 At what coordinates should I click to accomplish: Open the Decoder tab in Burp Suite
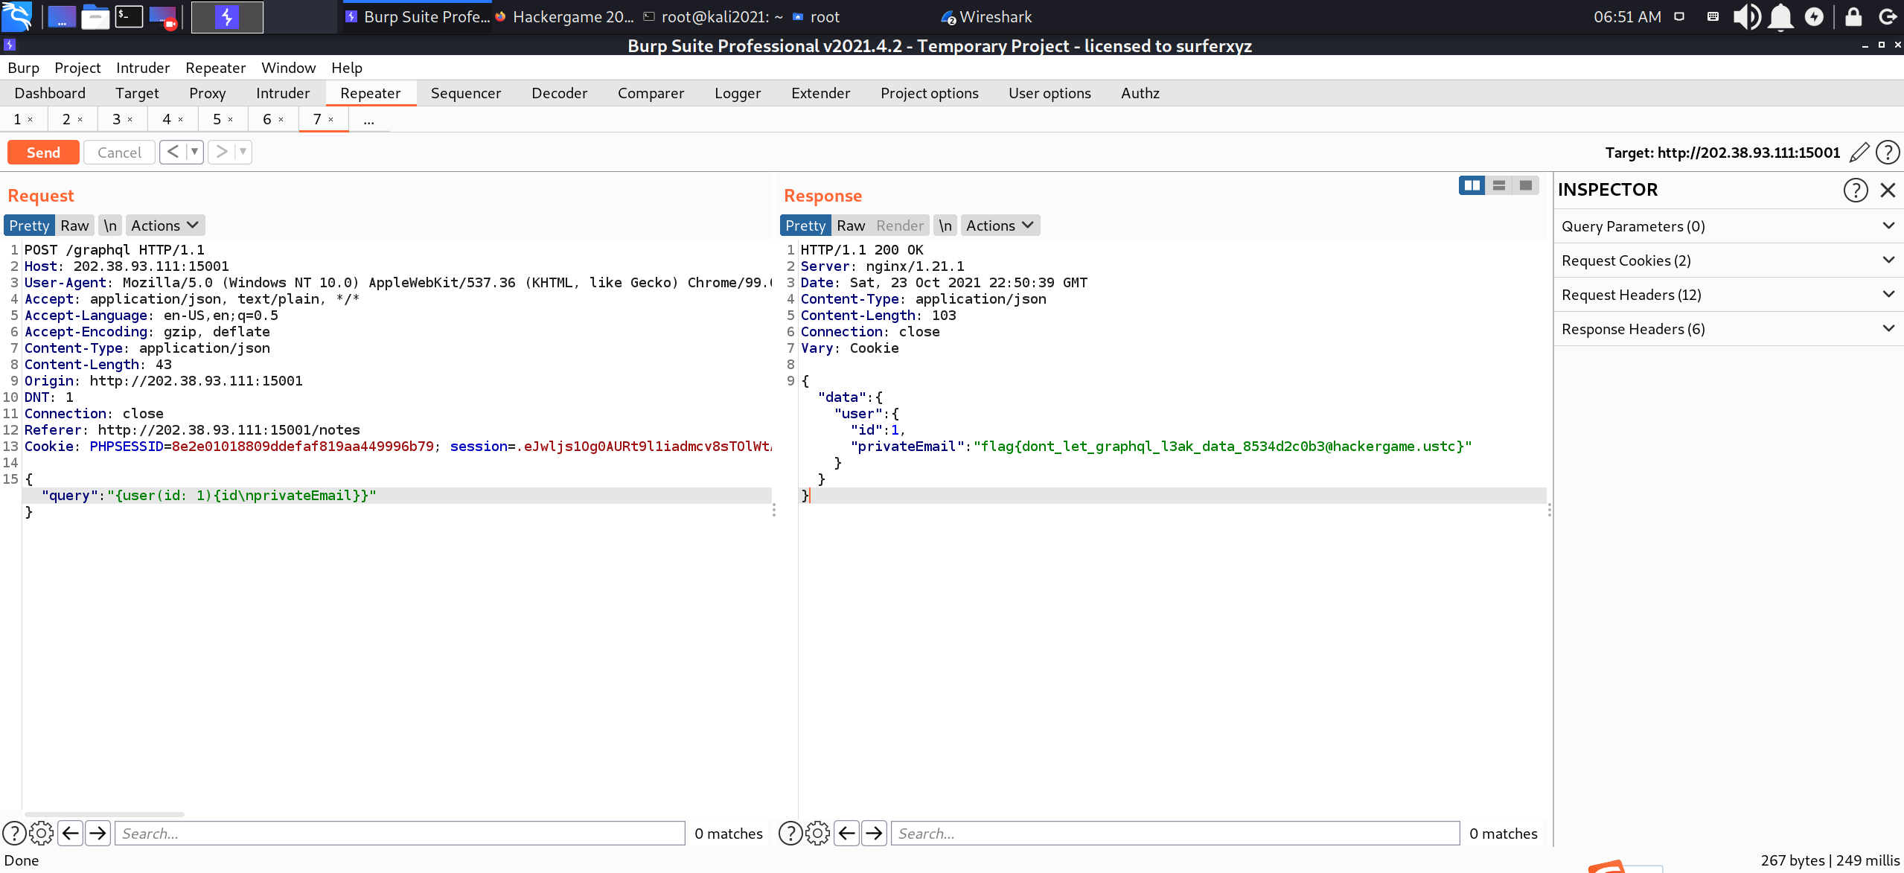[x=558, y=92]
